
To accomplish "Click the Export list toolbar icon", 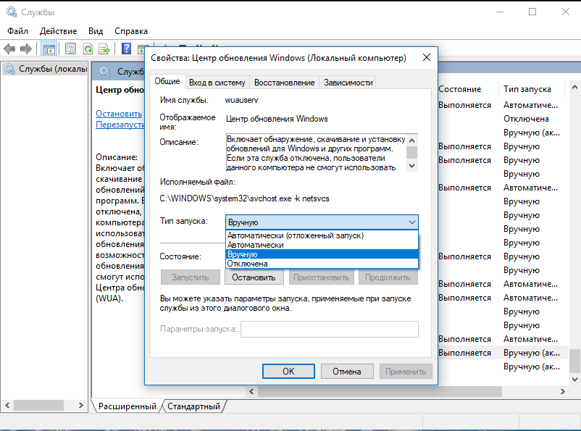I will tap(104, 49).
